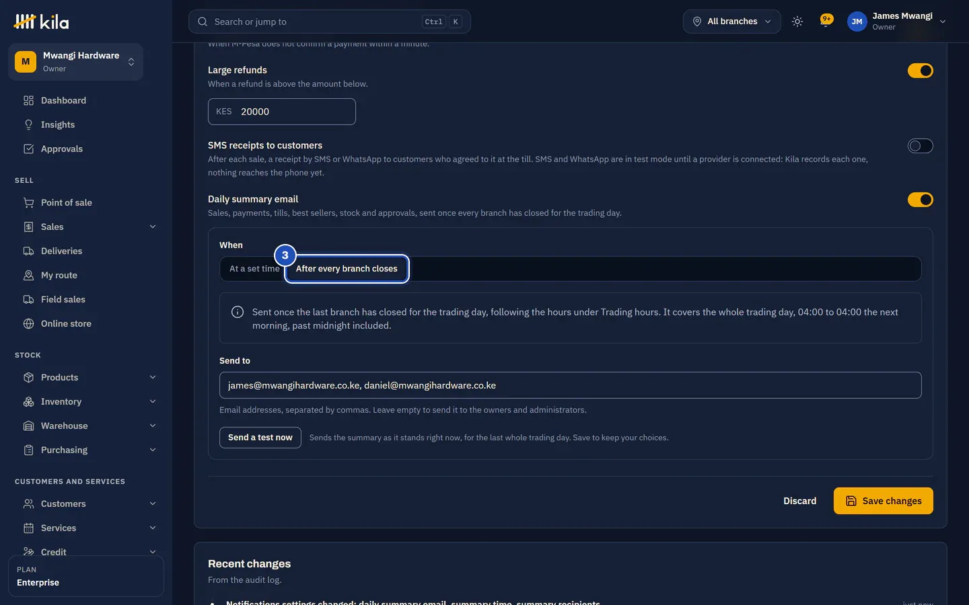The height and width of the screenshot is (605, 969).
Task: Click the Save changes button
Action: pyautogui.click(x=883, y=501)
